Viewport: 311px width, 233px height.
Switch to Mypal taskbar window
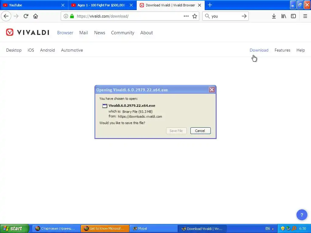tap(154, 228)
